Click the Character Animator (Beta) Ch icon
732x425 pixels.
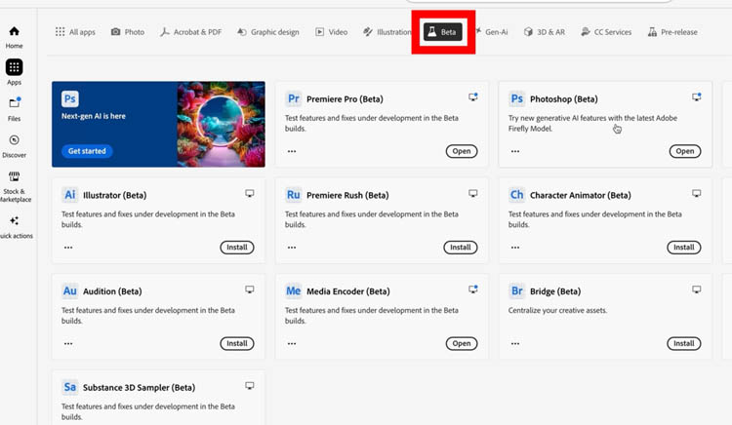(x=516, y=195)
